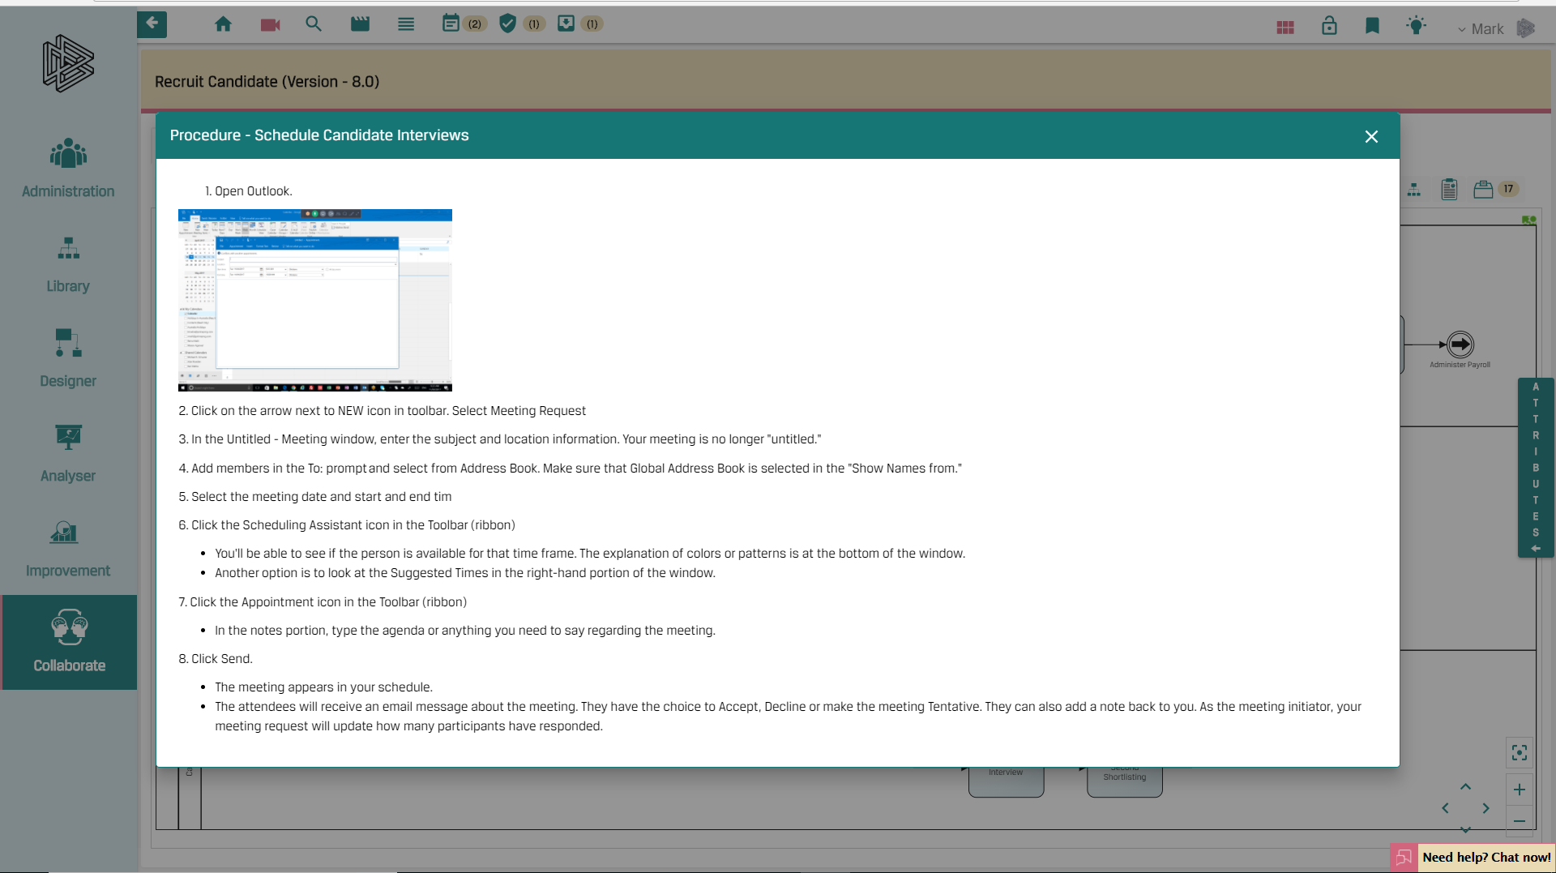The height and width of the screenshot is (873, 1556).
Task: Click the video camera icon in toolbar
Action: [270, 24]
